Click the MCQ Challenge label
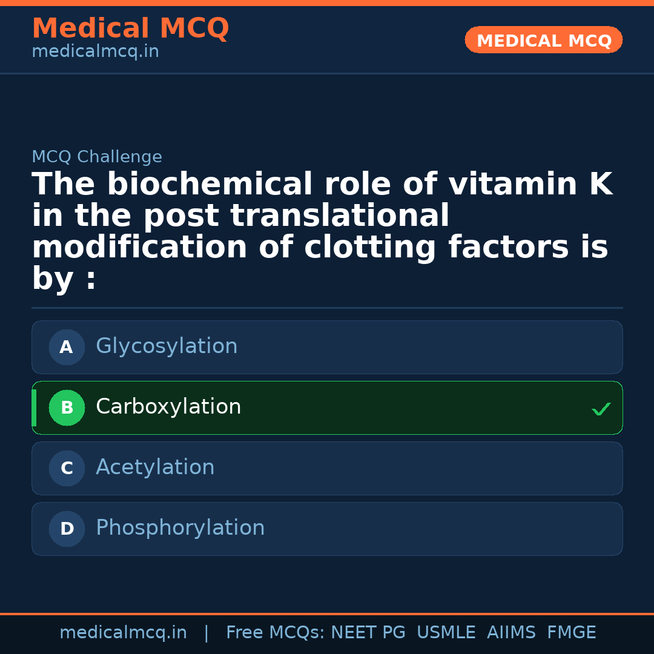 pyautogui.click(x=97, y=157)
